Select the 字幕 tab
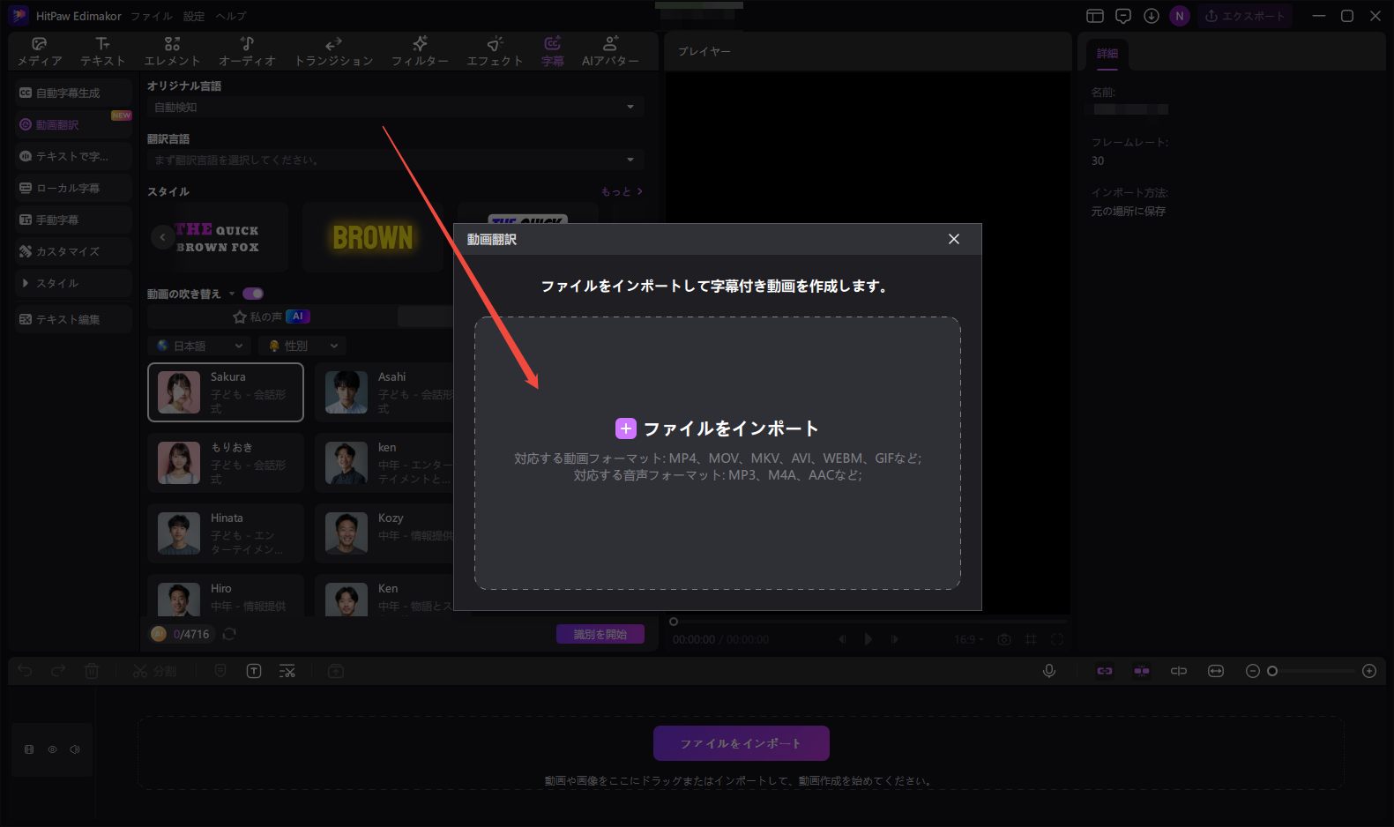The height and width of the screenshot is (827, 1394). click(553, 51)
